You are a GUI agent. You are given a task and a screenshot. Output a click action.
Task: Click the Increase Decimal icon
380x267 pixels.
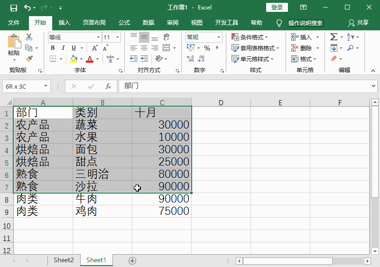[191, 59]
